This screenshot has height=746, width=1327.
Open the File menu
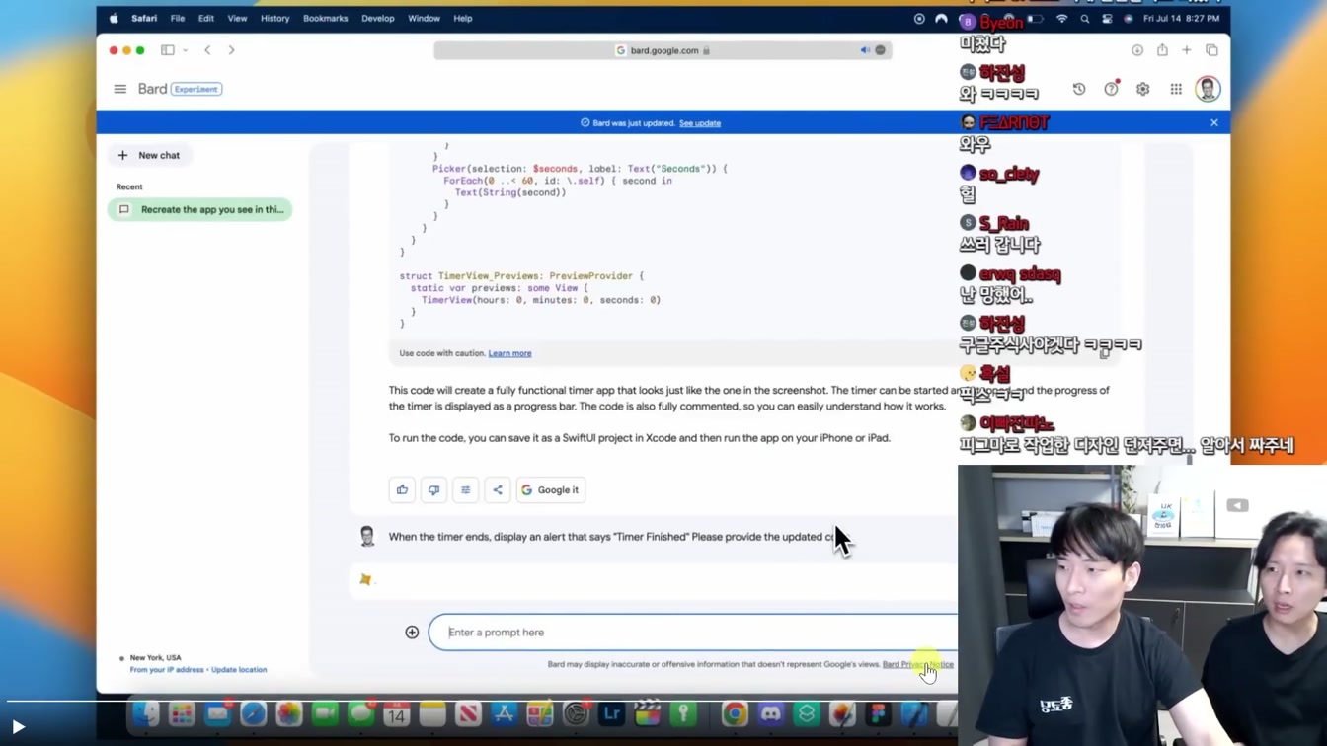pos(178,18)
